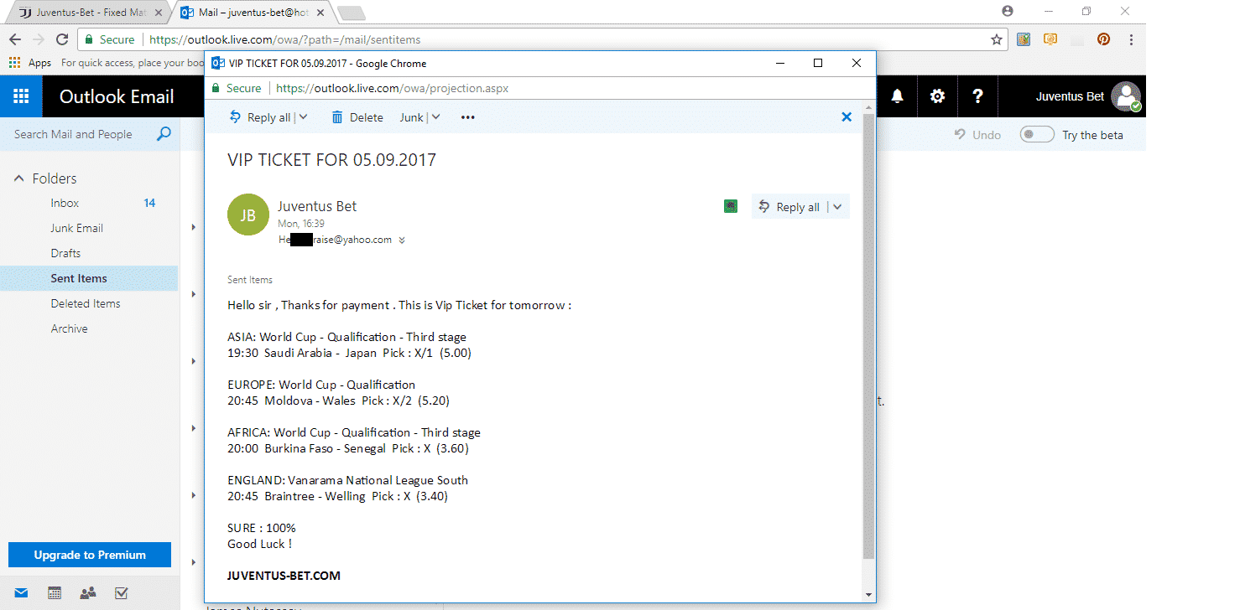Screen dimensions: 1240x610
Task: Click Reply all button beside sender
Action: tap(789, 207)
